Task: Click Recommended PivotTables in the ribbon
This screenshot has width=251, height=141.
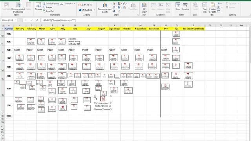Action: (18, 8)
